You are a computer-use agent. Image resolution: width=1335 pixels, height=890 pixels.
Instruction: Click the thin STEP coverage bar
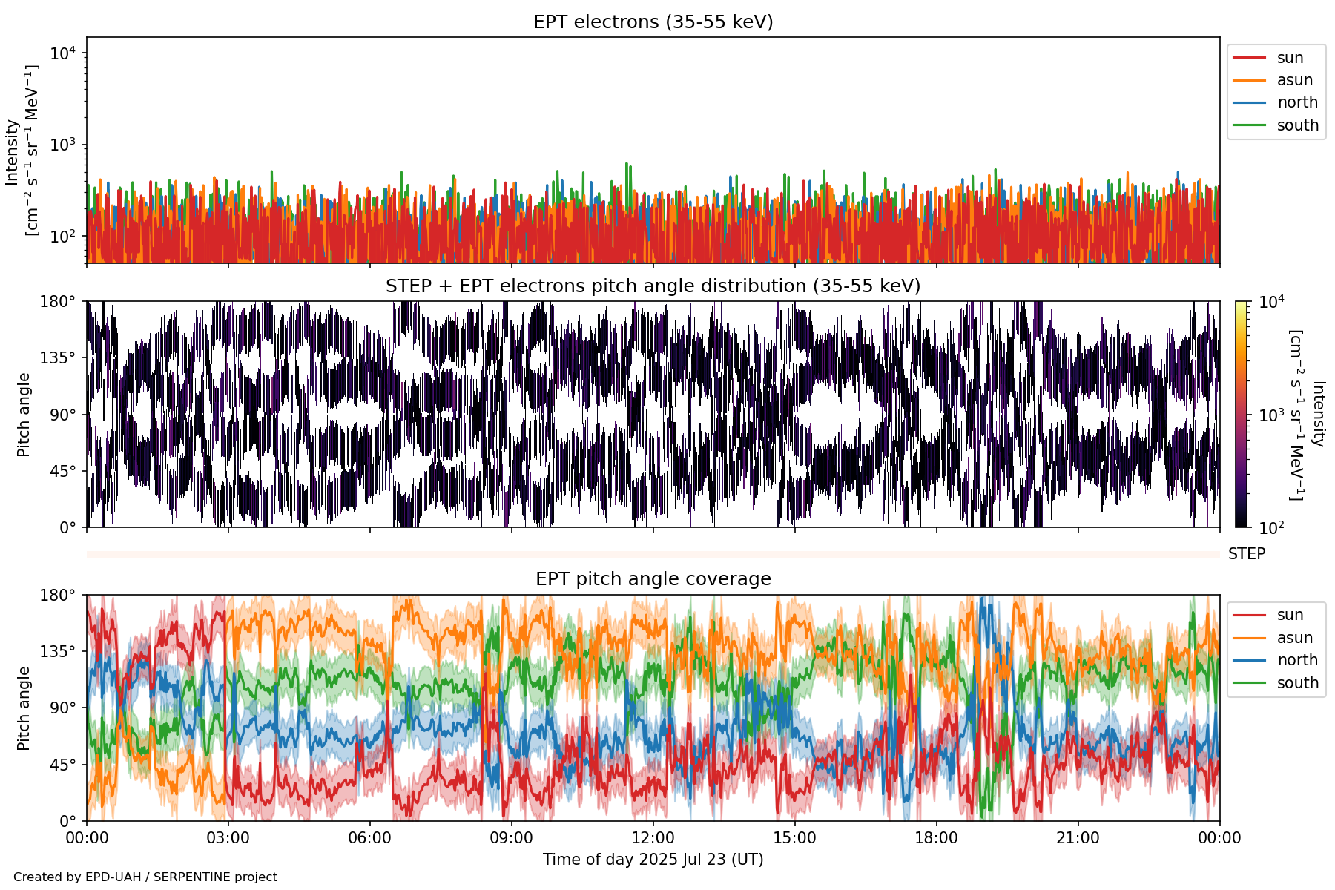tap(653, 554)
